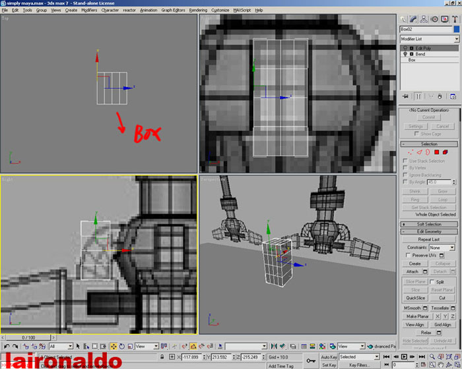Click the QuickSlice button
The image size is (462, 369).
[415, 298]
